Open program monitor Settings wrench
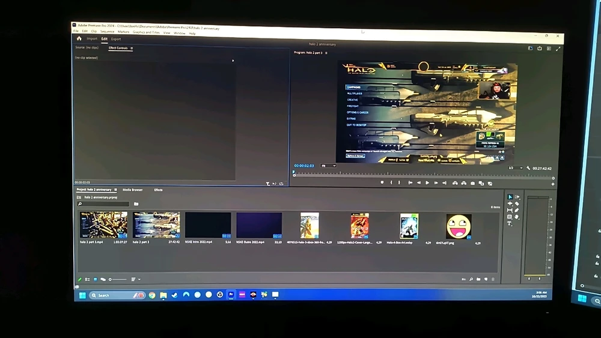601x338 pixels. 528,169
